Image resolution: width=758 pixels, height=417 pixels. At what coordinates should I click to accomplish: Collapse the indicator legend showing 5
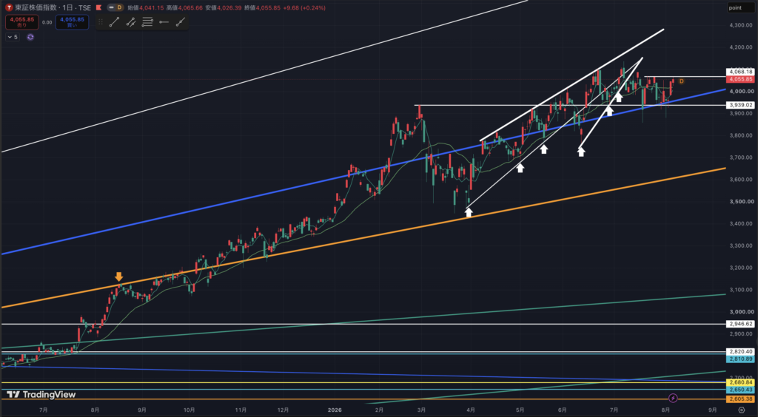(13, 37)
